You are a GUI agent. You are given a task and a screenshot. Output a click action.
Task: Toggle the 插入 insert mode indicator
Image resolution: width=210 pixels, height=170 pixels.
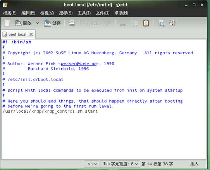194,164
